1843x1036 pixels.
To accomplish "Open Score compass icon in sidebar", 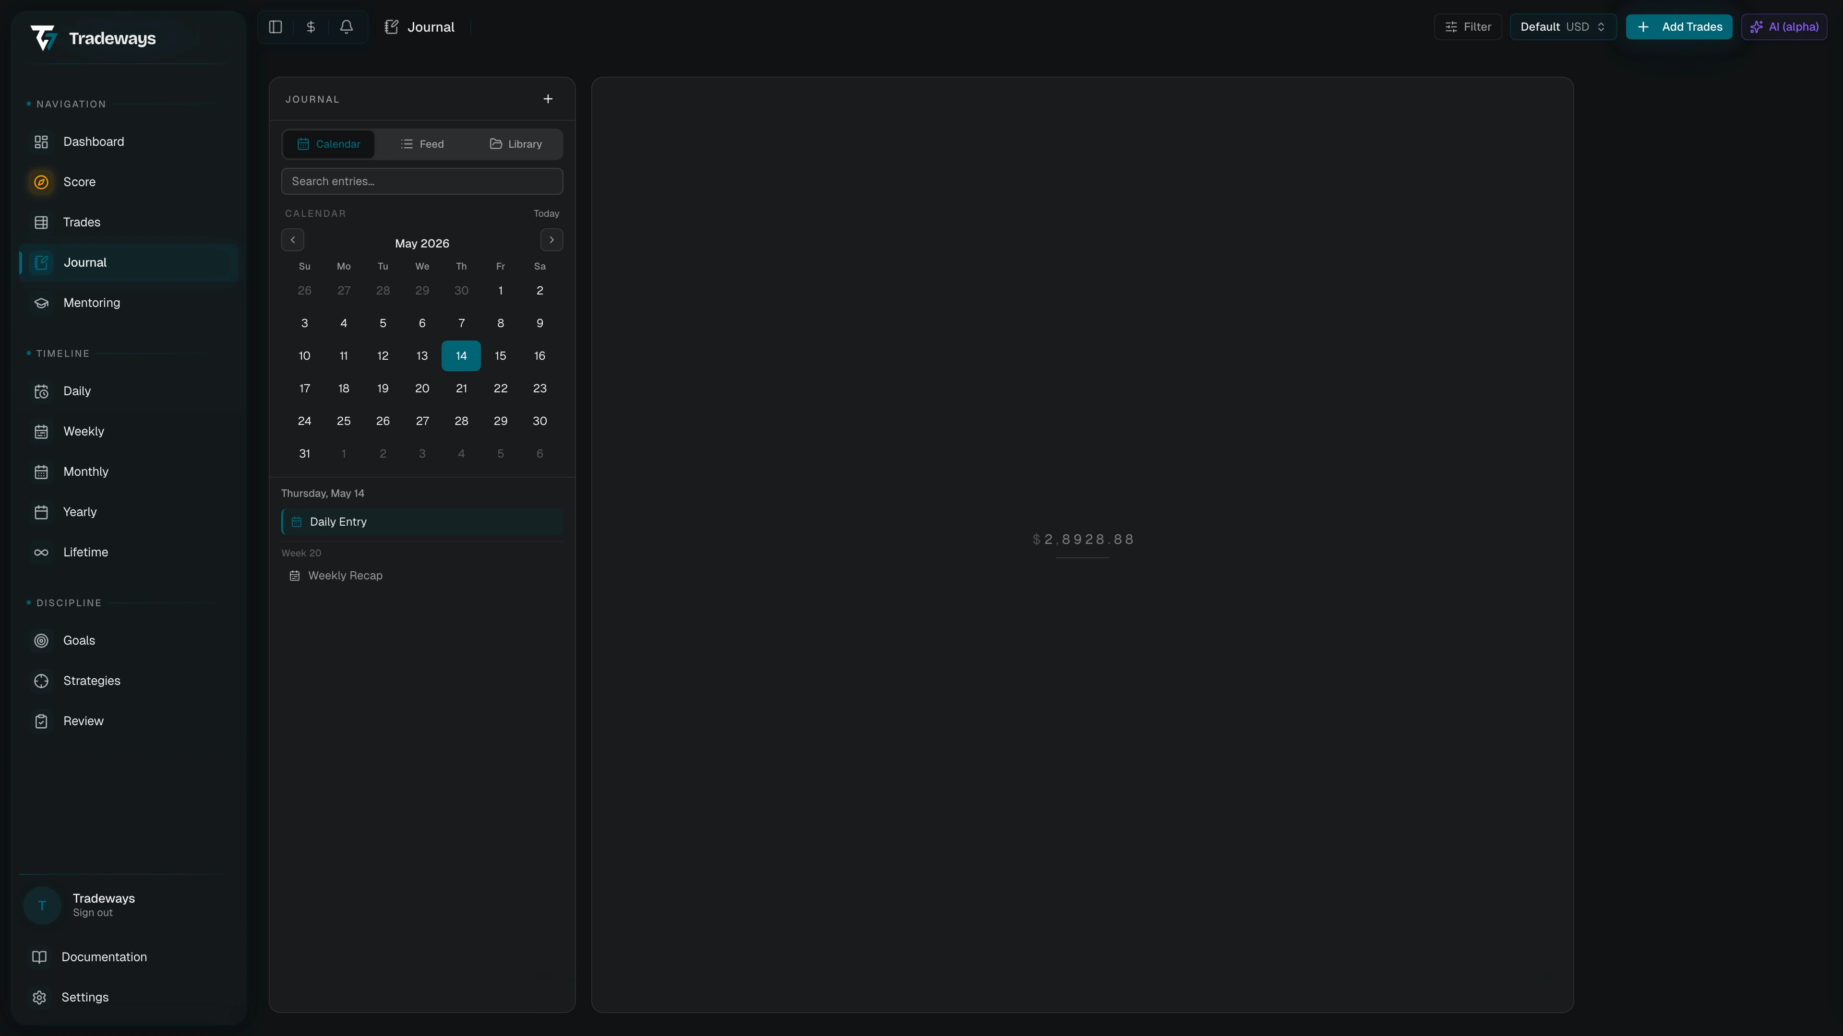I will click(41, 182).
